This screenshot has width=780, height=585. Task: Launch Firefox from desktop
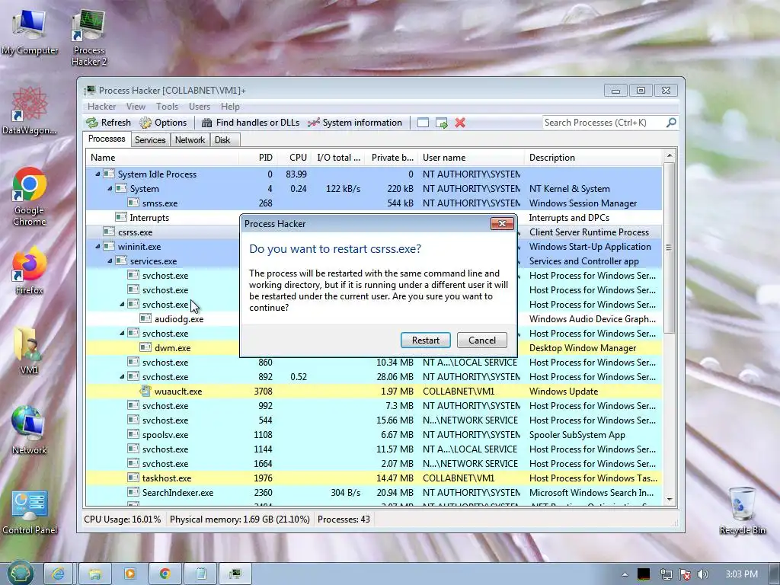click(30, 271)
